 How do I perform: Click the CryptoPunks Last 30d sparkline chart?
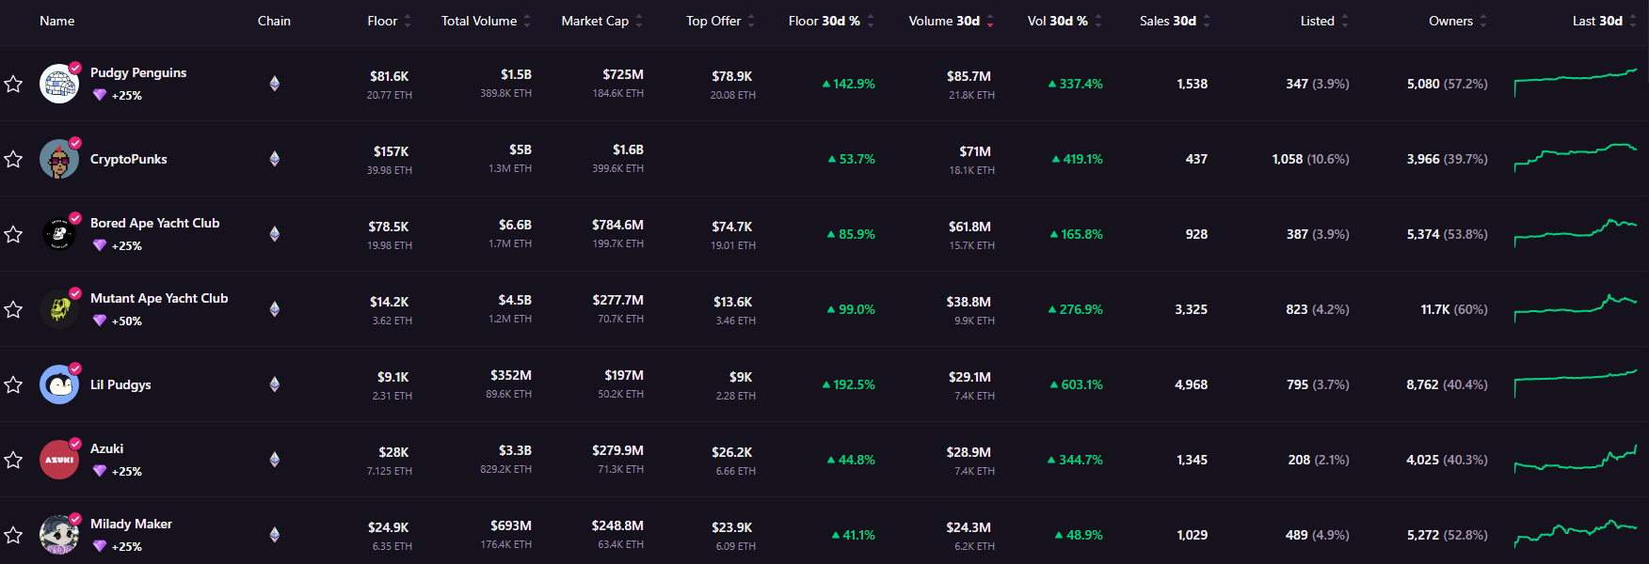pos(1576,158)
